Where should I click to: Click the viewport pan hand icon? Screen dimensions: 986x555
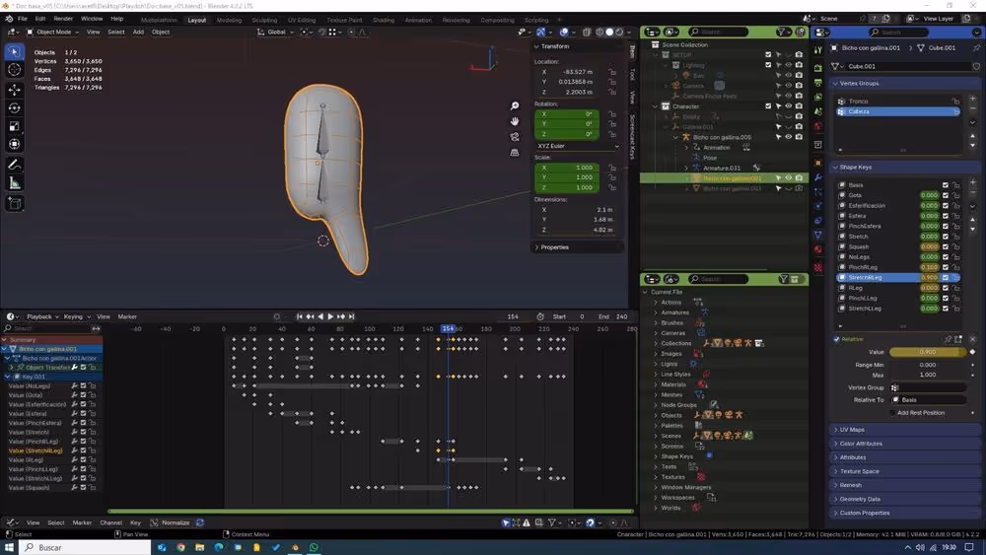coord(515,121)
